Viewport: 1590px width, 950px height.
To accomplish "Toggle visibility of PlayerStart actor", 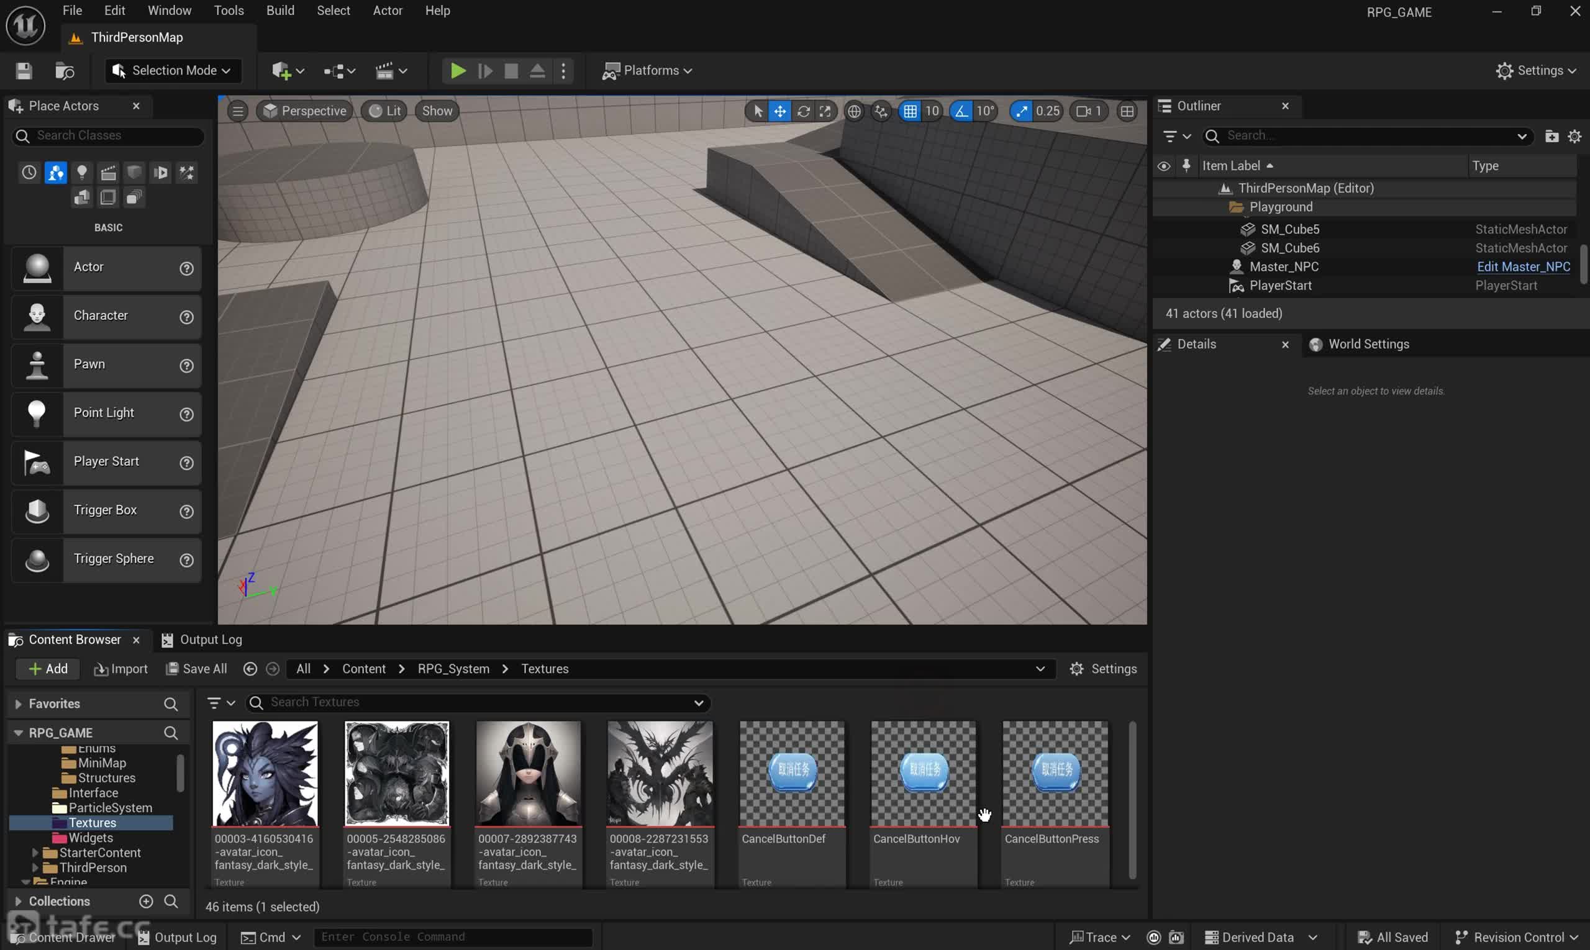I will pyautogui.click(x=1164, y=286).
